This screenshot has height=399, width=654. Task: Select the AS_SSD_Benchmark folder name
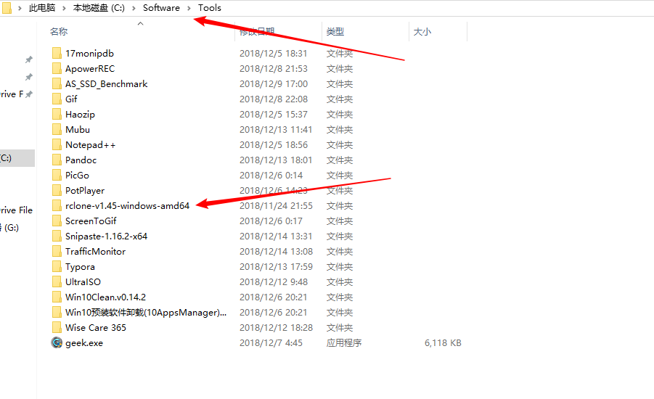107,84
